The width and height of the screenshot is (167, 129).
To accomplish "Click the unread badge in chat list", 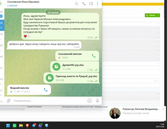I will (x=1, y=16).
